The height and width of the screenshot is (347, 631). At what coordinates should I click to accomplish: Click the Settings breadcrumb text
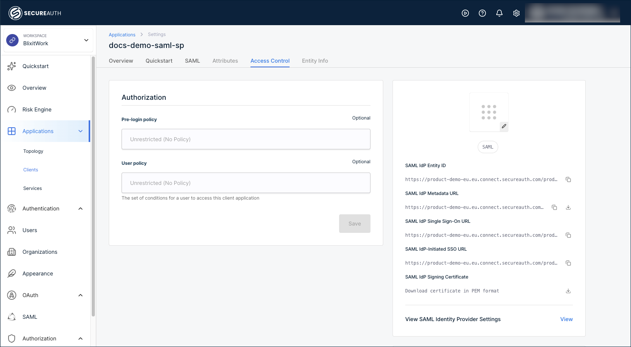coord(157,34)
